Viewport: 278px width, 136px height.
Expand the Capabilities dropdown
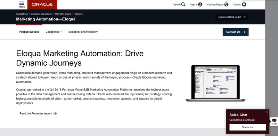pos(54,32)
